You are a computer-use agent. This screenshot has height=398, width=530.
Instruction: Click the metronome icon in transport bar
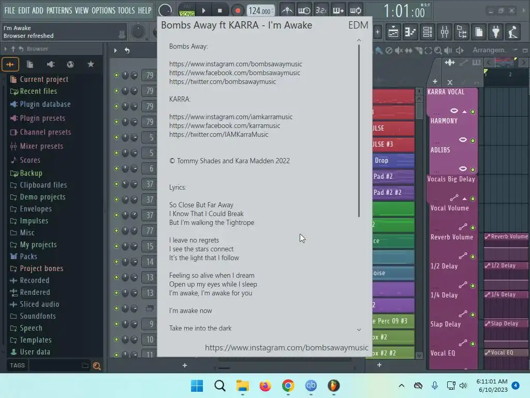[x=287, y=10]
